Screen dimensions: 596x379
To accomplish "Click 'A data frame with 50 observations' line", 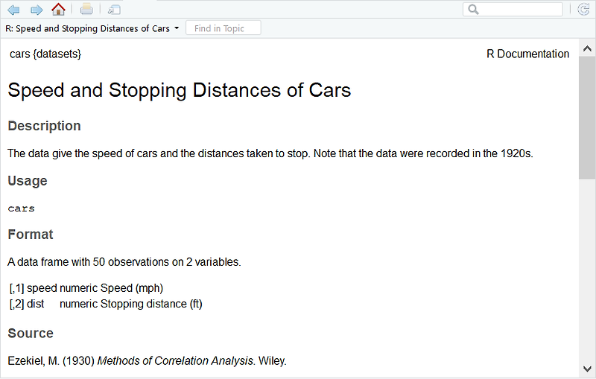I will pyautogui.click(x=124, y=262).
